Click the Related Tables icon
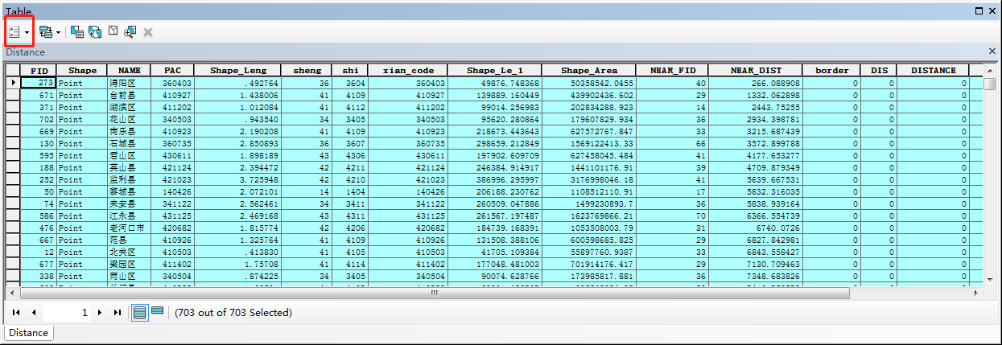 point(45,31)
